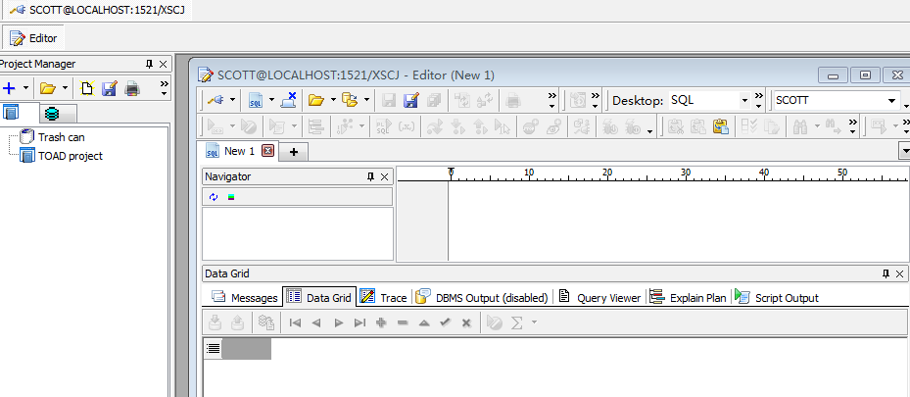Open the Explain Plan tab
Screen dimensions: 910x397
pyautogui.click(x=688, y=297)
